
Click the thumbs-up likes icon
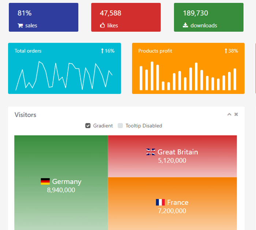[102, 25]
